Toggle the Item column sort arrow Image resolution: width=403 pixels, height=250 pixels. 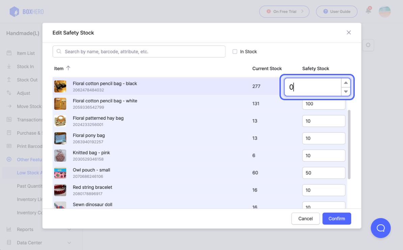[68, 68]
